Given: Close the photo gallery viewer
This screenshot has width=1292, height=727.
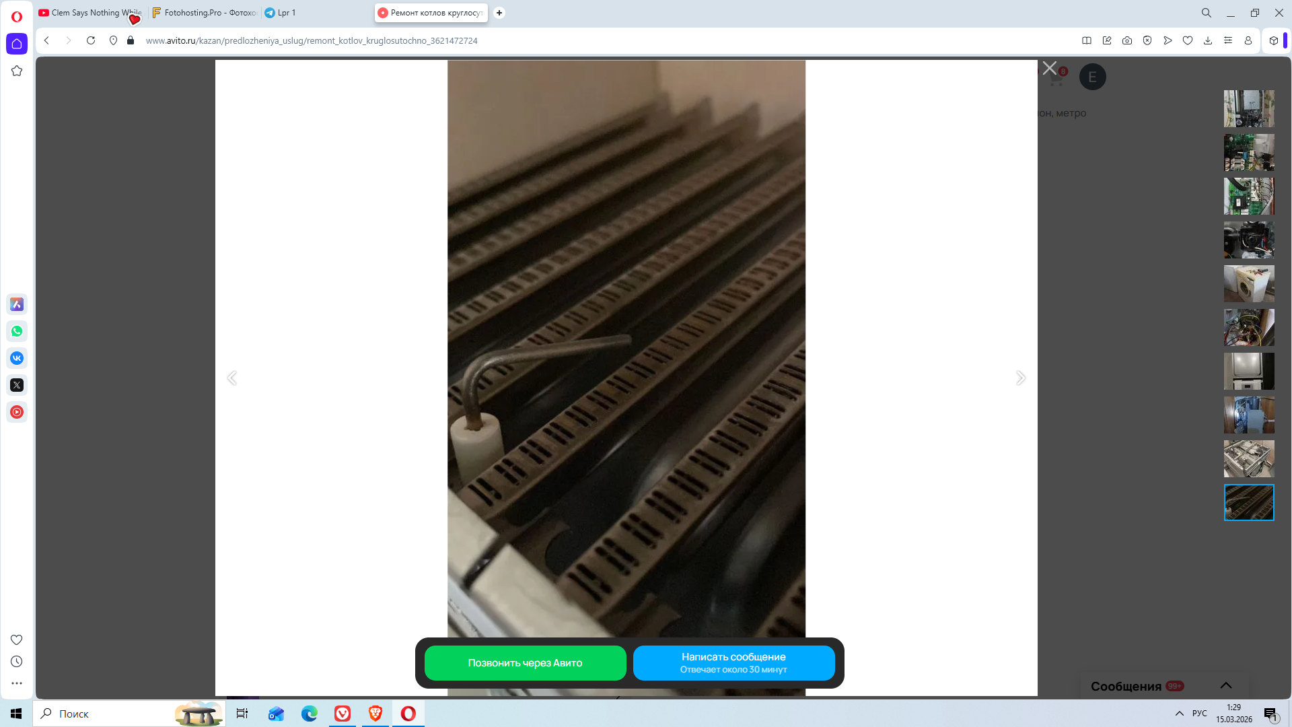Looking at the screenshot, I should pyautogui.click(x=1050, y=68).
